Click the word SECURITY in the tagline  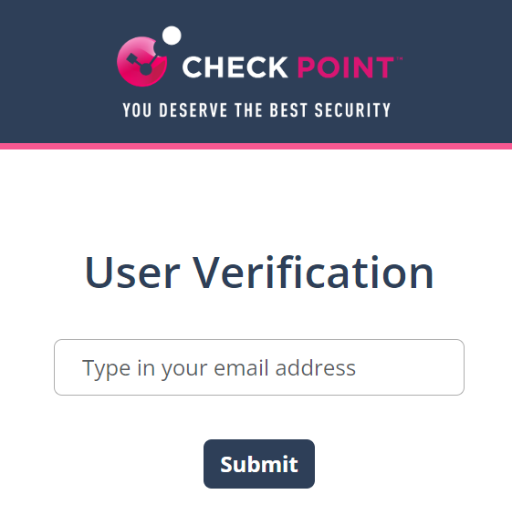point(352,110)
